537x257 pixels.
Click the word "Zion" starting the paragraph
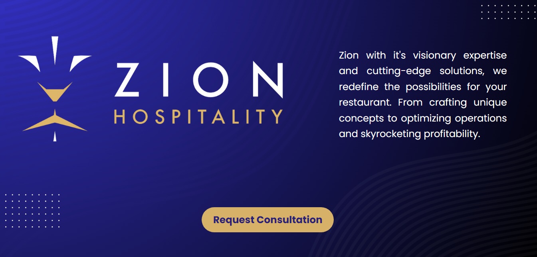click(x=349, y=55)
